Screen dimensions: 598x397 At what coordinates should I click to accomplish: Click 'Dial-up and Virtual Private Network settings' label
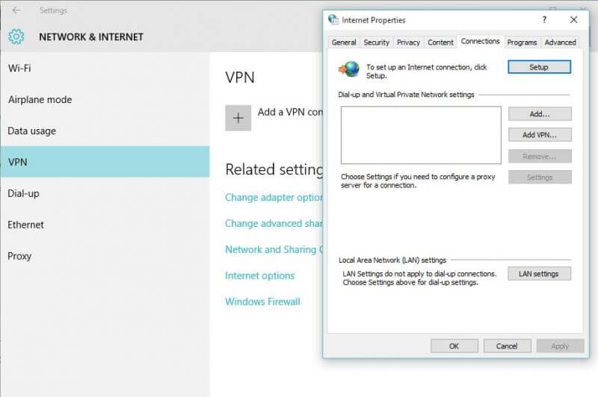click(x=406, y=94)
